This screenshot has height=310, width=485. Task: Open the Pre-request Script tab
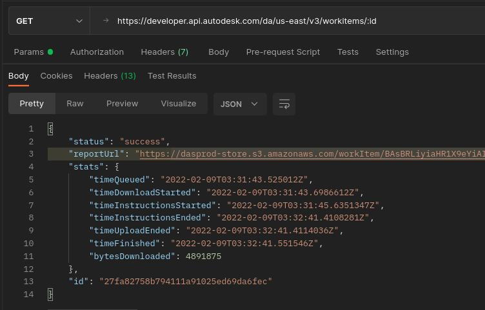[283, 52]
